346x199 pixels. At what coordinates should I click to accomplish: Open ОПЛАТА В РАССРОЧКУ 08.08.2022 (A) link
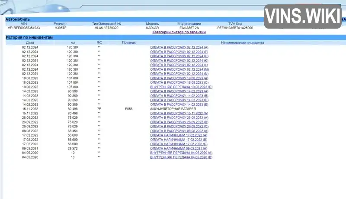tap(179, 131)
